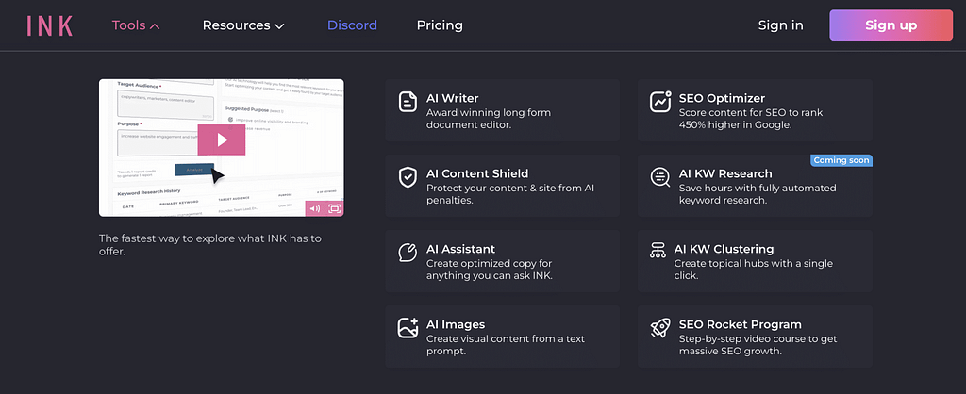Click the Sign in link
Viewport: 966px width, 394px height.
(780, 25)
